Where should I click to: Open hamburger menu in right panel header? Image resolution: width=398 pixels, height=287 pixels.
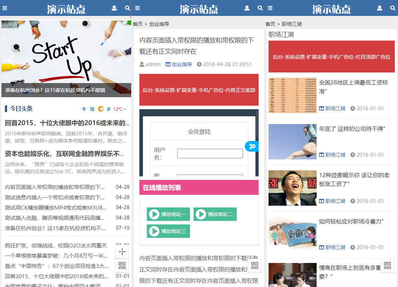270,8
